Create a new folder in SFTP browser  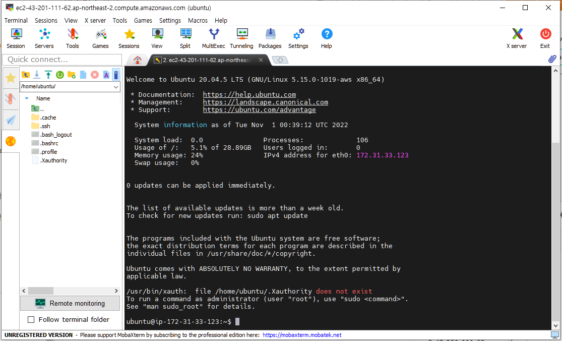(72, 75)
